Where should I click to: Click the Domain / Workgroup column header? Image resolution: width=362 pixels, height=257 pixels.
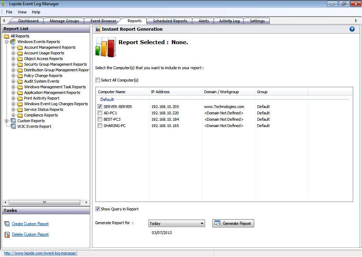coord(229,92)
